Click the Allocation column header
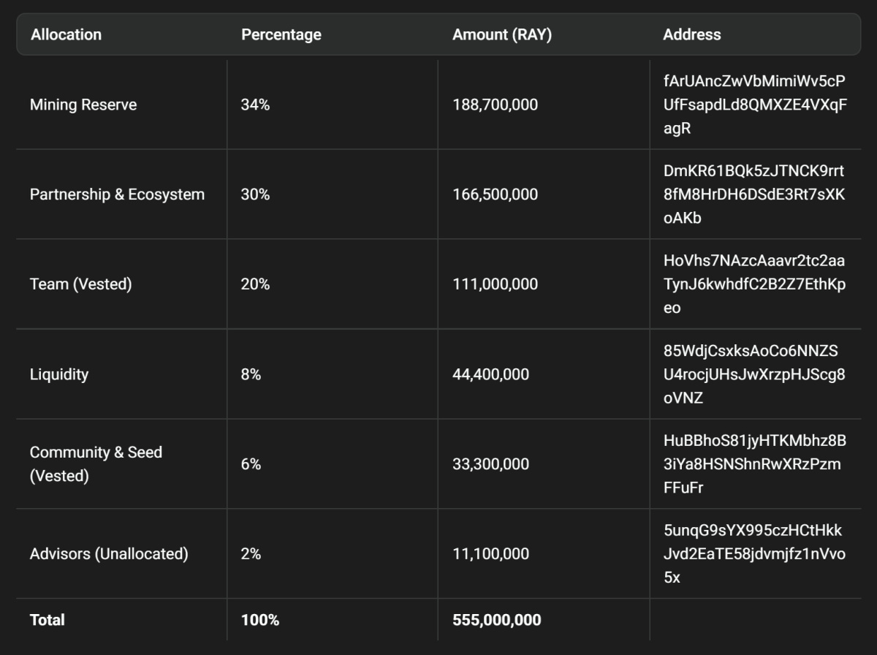The height and width of the screenshot is (655, 877). (x=66, y=34)
